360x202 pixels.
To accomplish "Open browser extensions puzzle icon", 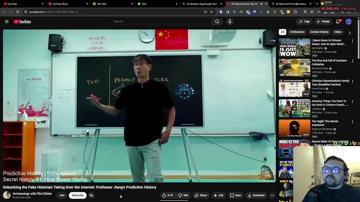I will [x=295, y=12].
